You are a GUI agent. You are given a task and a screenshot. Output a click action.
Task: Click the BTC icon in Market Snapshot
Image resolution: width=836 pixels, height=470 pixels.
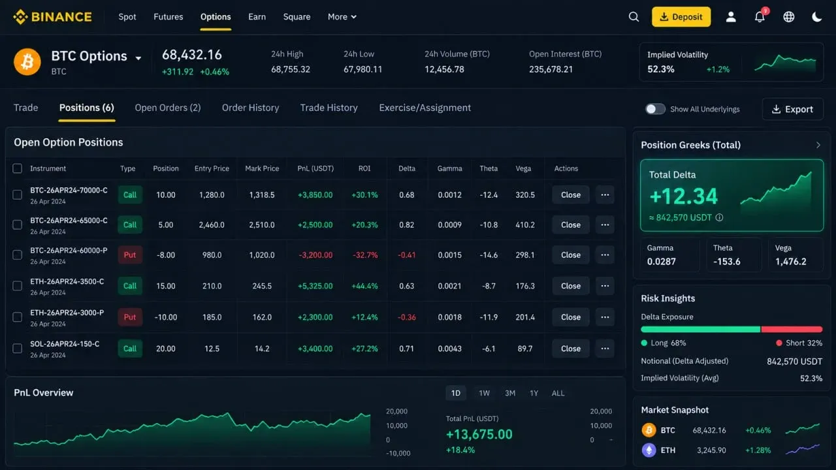point(649,430)
